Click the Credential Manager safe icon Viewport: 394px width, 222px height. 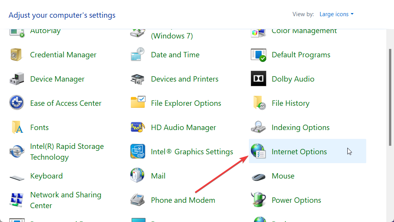(17, 55)
